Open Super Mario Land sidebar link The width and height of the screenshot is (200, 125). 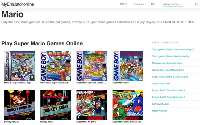click(x=161, y=83)
